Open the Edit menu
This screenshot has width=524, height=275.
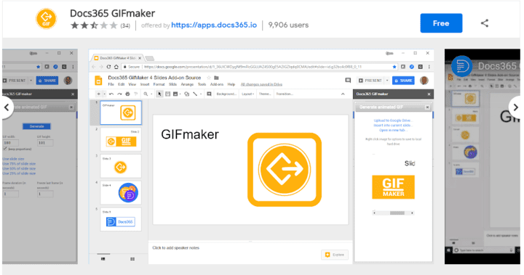(x=121, y=84)
